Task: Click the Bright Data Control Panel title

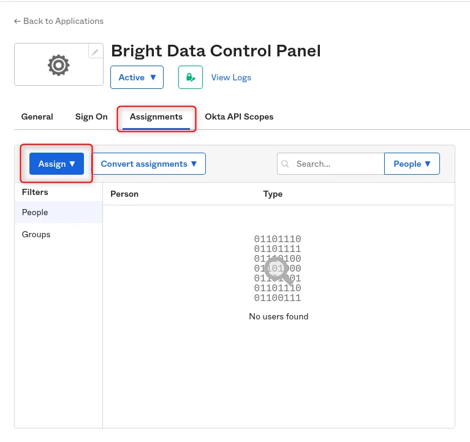Action: (x=216, y=51)
